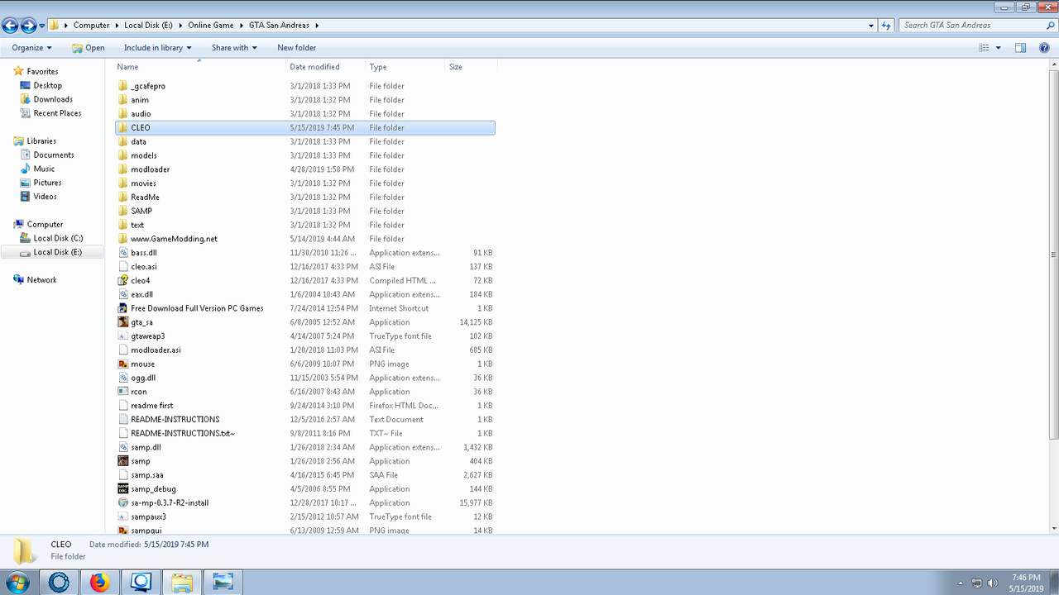Select the samp_debug application icon
The image size is (1059, 595).
[123, 489]
